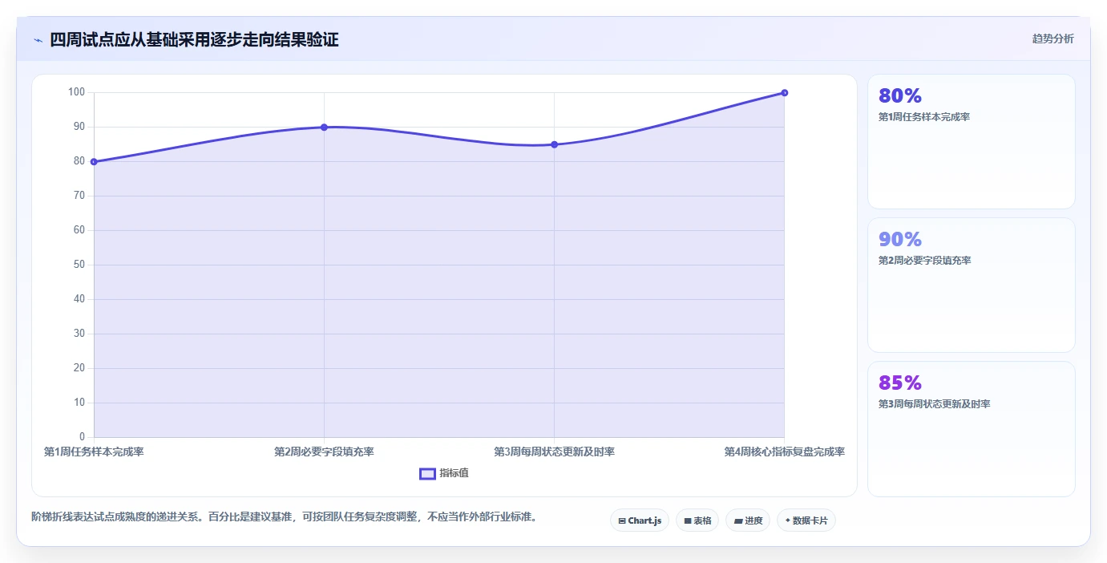Click the title 四周试点应从基础采用逐步走向结果验证
This screenshot has height=563, width=1107.
pyautogui.click(x=194, y=40)
